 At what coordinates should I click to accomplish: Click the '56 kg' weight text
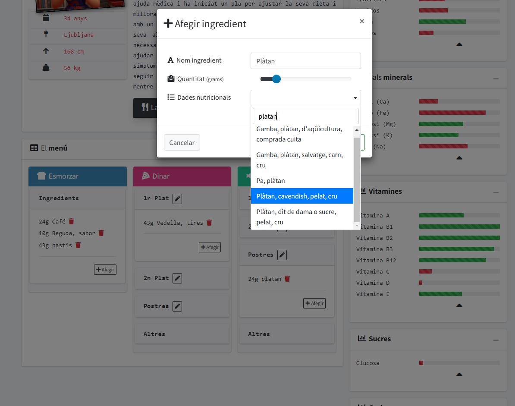(x=72, y=68)
